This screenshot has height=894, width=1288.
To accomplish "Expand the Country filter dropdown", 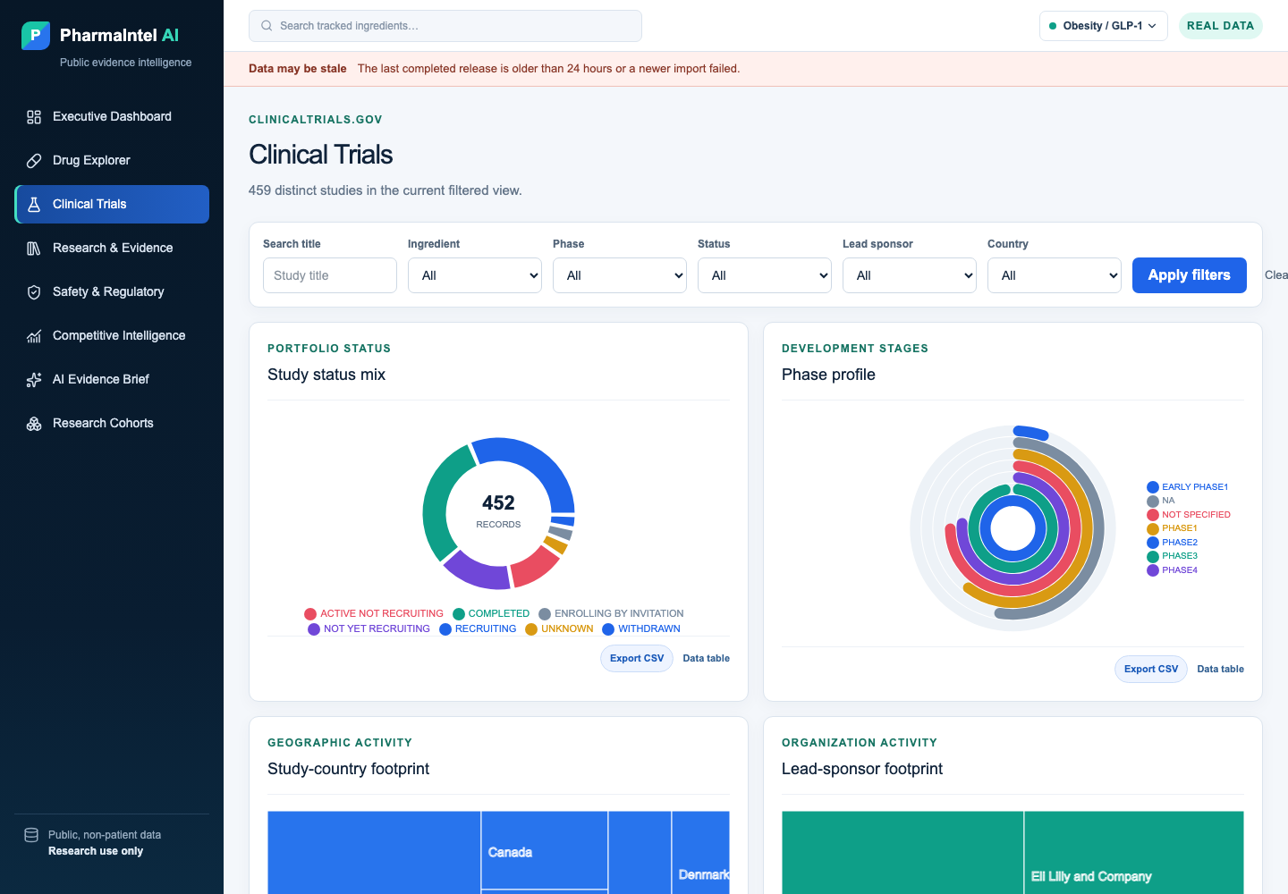I will [1055, 275].
